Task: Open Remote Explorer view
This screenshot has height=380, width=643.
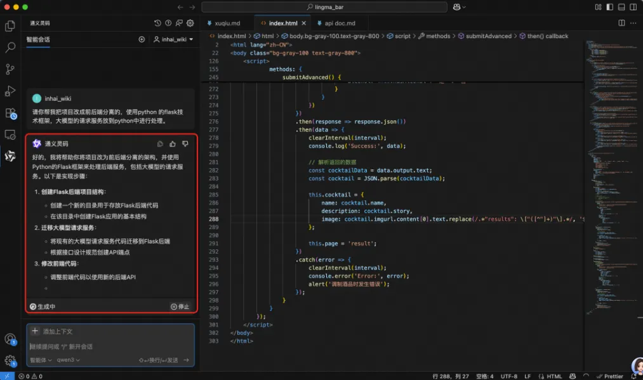Action: [10, 134]
